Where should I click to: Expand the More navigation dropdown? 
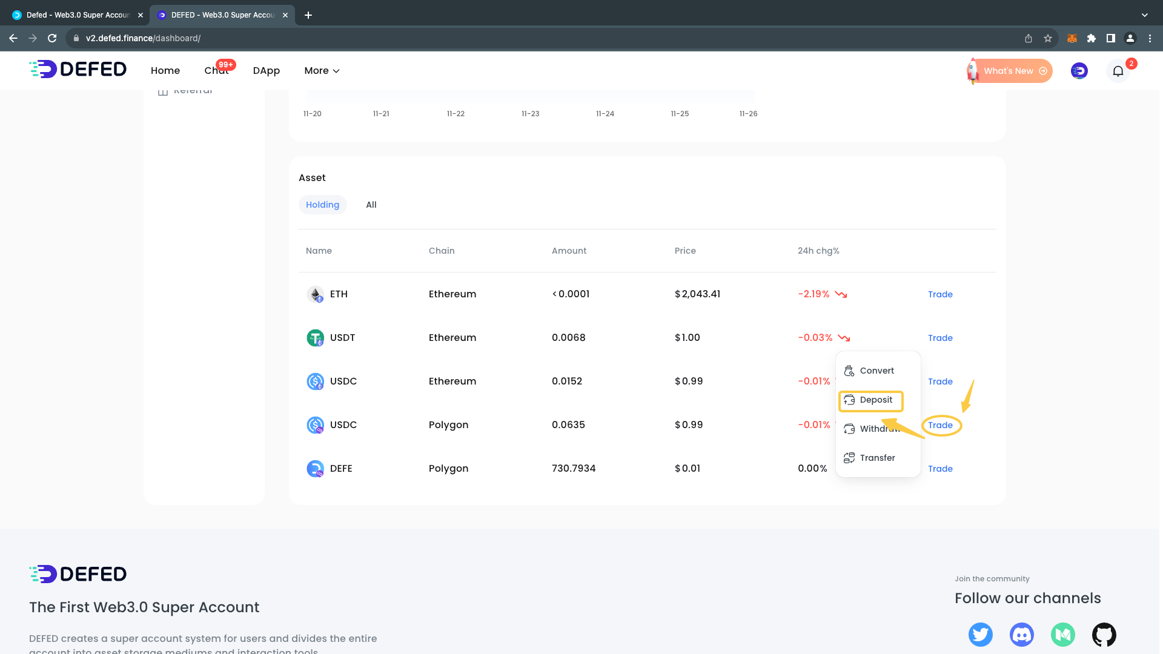click(322, 71)
